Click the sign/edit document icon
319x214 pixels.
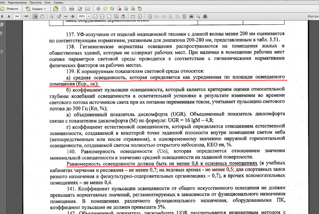coord(80,8)
